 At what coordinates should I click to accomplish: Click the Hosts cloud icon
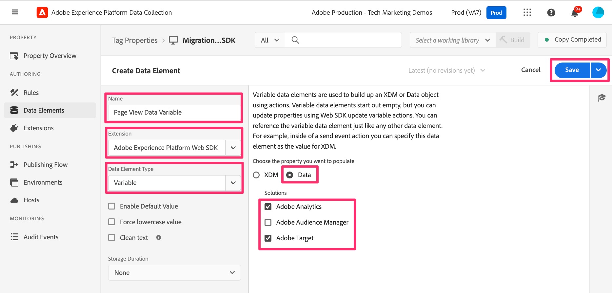pyautogui.click(x=14, y=200)
